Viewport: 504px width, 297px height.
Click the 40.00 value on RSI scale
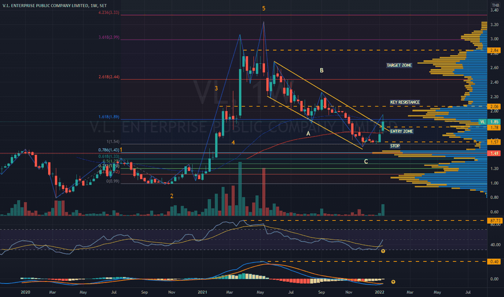[x=495, y=245]
